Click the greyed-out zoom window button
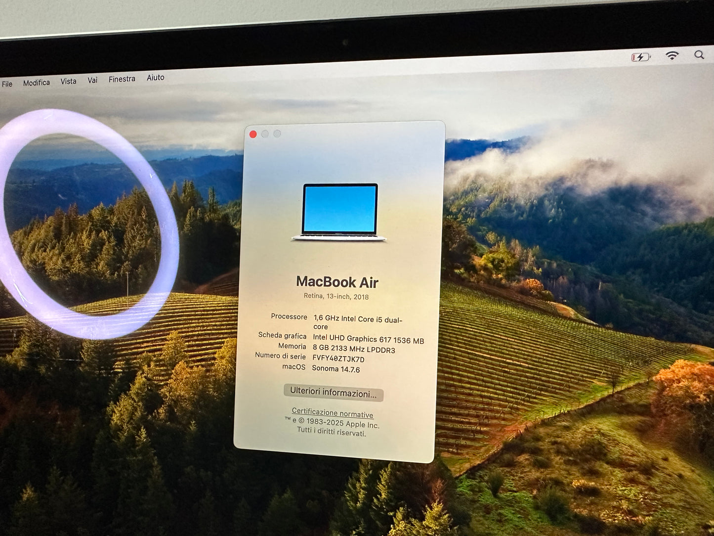The image size is (714, 536). click(277, 134)
